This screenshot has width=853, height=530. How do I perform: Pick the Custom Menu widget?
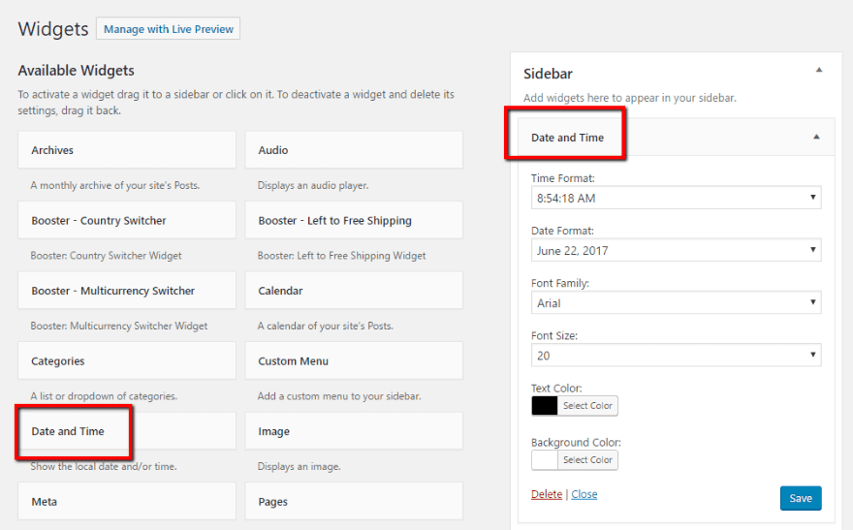pyautogui.click(x=353, y=361)
